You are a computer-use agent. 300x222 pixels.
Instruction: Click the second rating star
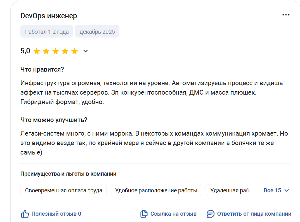point(46,51)
